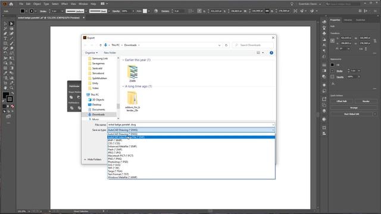This screenshot has width=381, height=214.
Task: Click Hide Folders in Export dialog
Action: pos(93,159)
